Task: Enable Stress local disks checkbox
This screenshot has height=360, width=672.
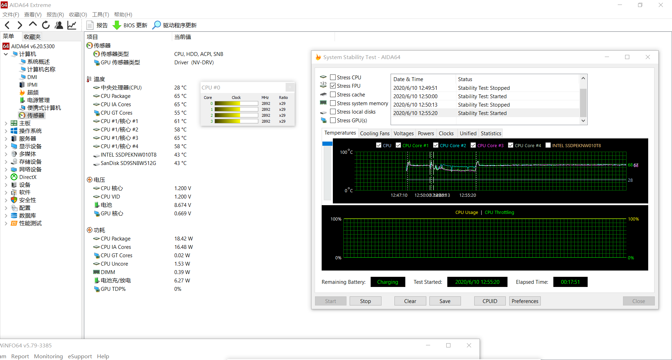Action: [x=333, y=112]
